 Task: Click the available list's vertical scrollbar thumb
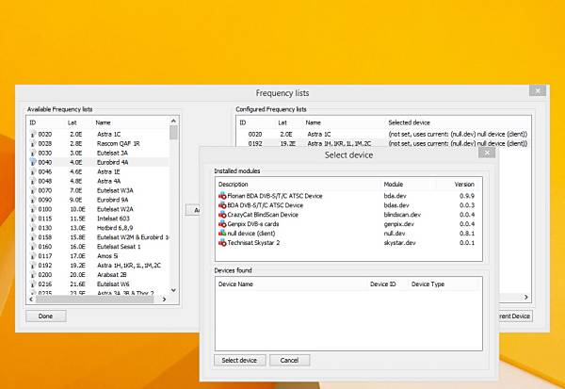tap(173, 132)
